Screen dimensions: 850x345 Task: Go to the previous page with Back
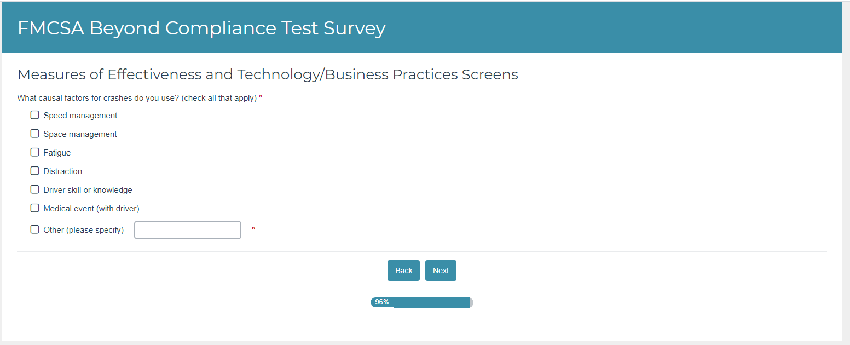tap(403, 271)
